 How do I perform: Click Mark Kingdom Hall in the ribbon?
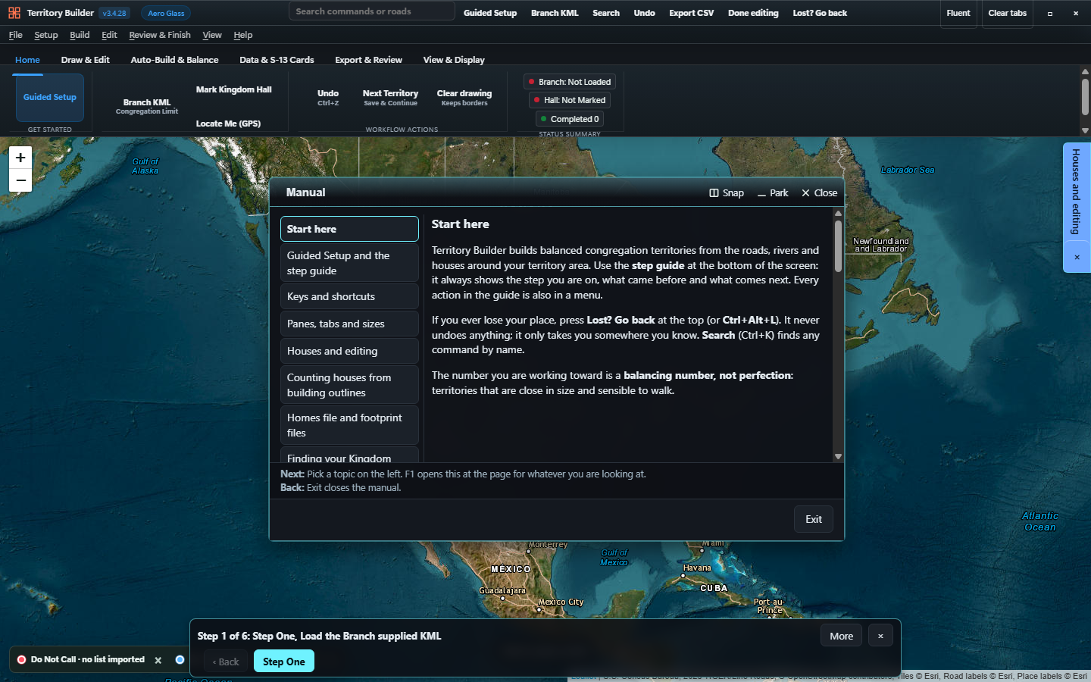[x=234, y=89]
